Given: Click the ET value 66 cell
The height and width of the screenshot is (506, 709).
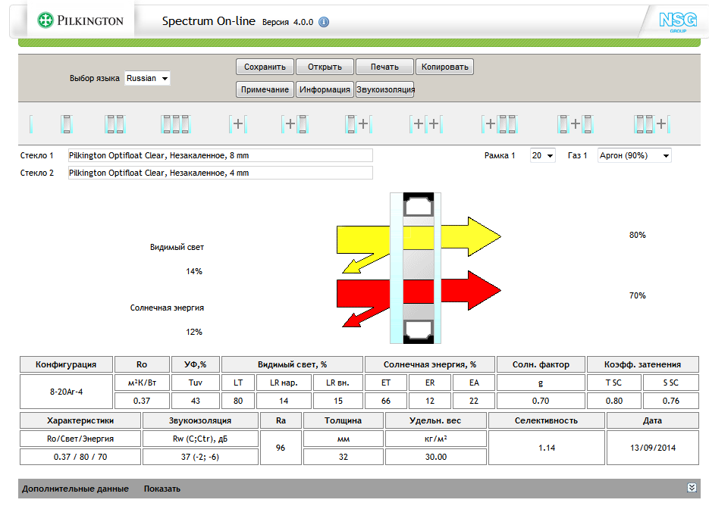Looking at the screenshot, I should point(386,401).
